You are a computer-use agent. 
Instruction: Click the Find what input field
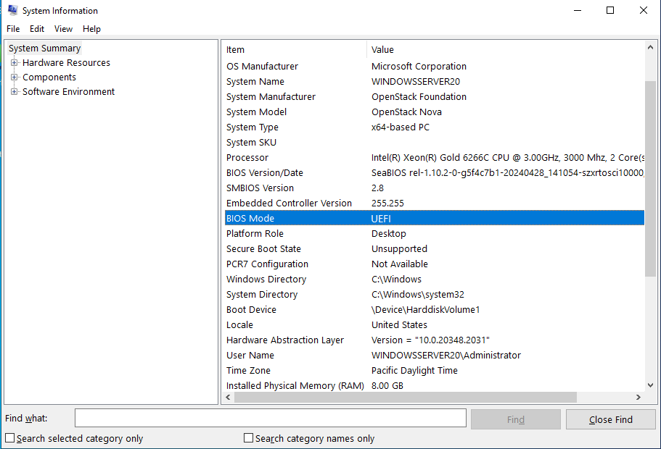pos(270,419)
